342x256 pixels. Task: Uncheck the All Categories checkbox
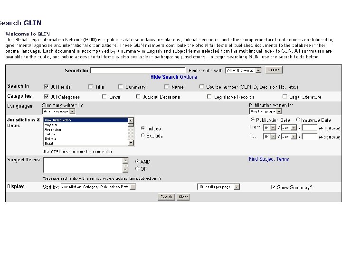46,96
